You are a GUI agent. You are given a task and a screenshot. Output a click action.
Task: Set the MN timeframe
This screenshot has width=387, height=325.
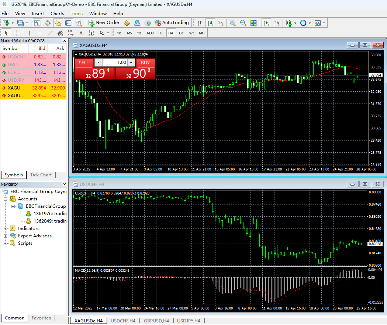[202, 33]
